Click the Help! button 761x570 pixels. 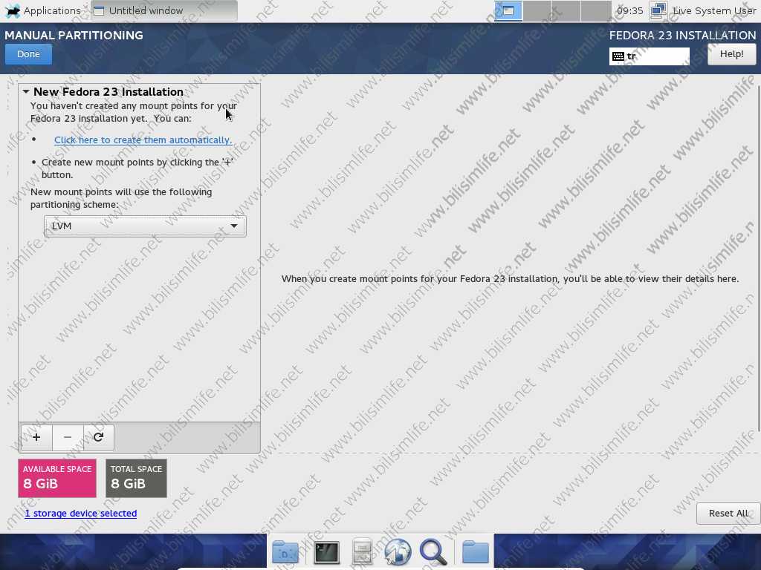pos(731,54)
